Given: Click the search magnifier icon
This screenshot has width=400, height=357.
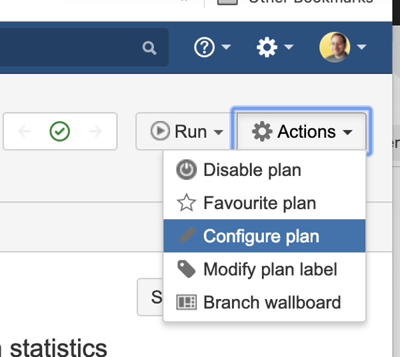Looking at the screenshot, I should pyautogui.click(x=149, y=47).
